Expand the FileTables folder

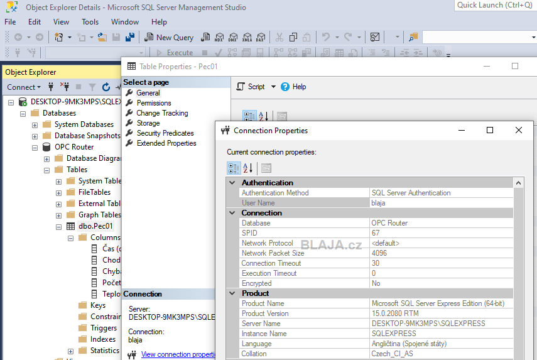[x=59, y=192]
